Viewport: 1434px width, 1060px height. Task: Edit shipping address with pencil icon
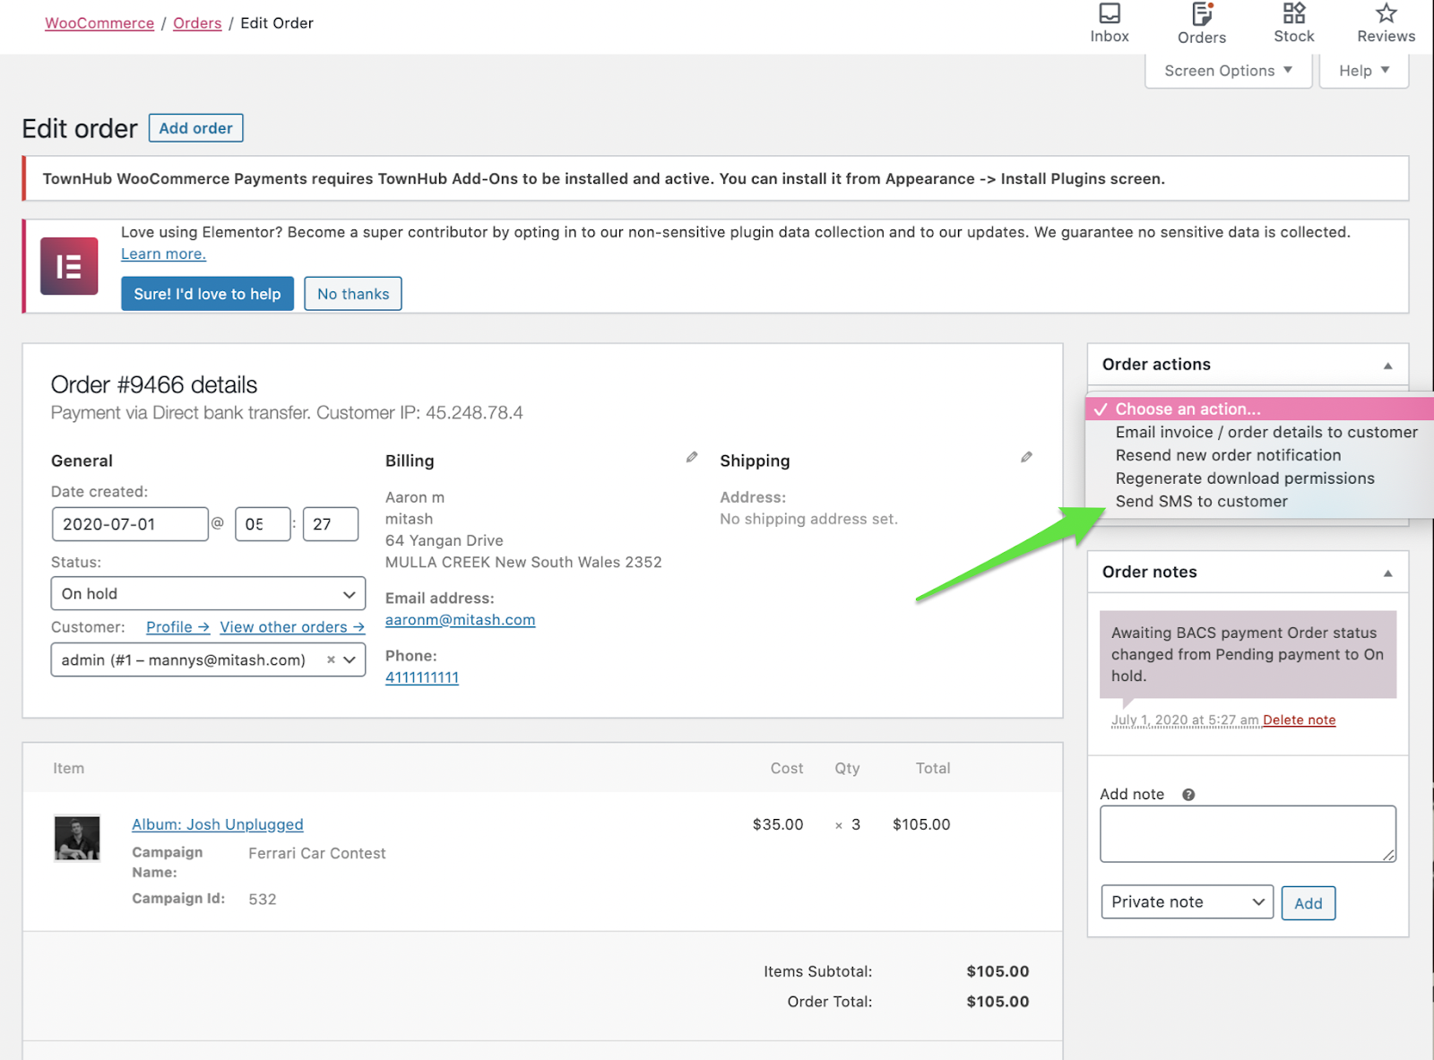(x=1026, y=457)
